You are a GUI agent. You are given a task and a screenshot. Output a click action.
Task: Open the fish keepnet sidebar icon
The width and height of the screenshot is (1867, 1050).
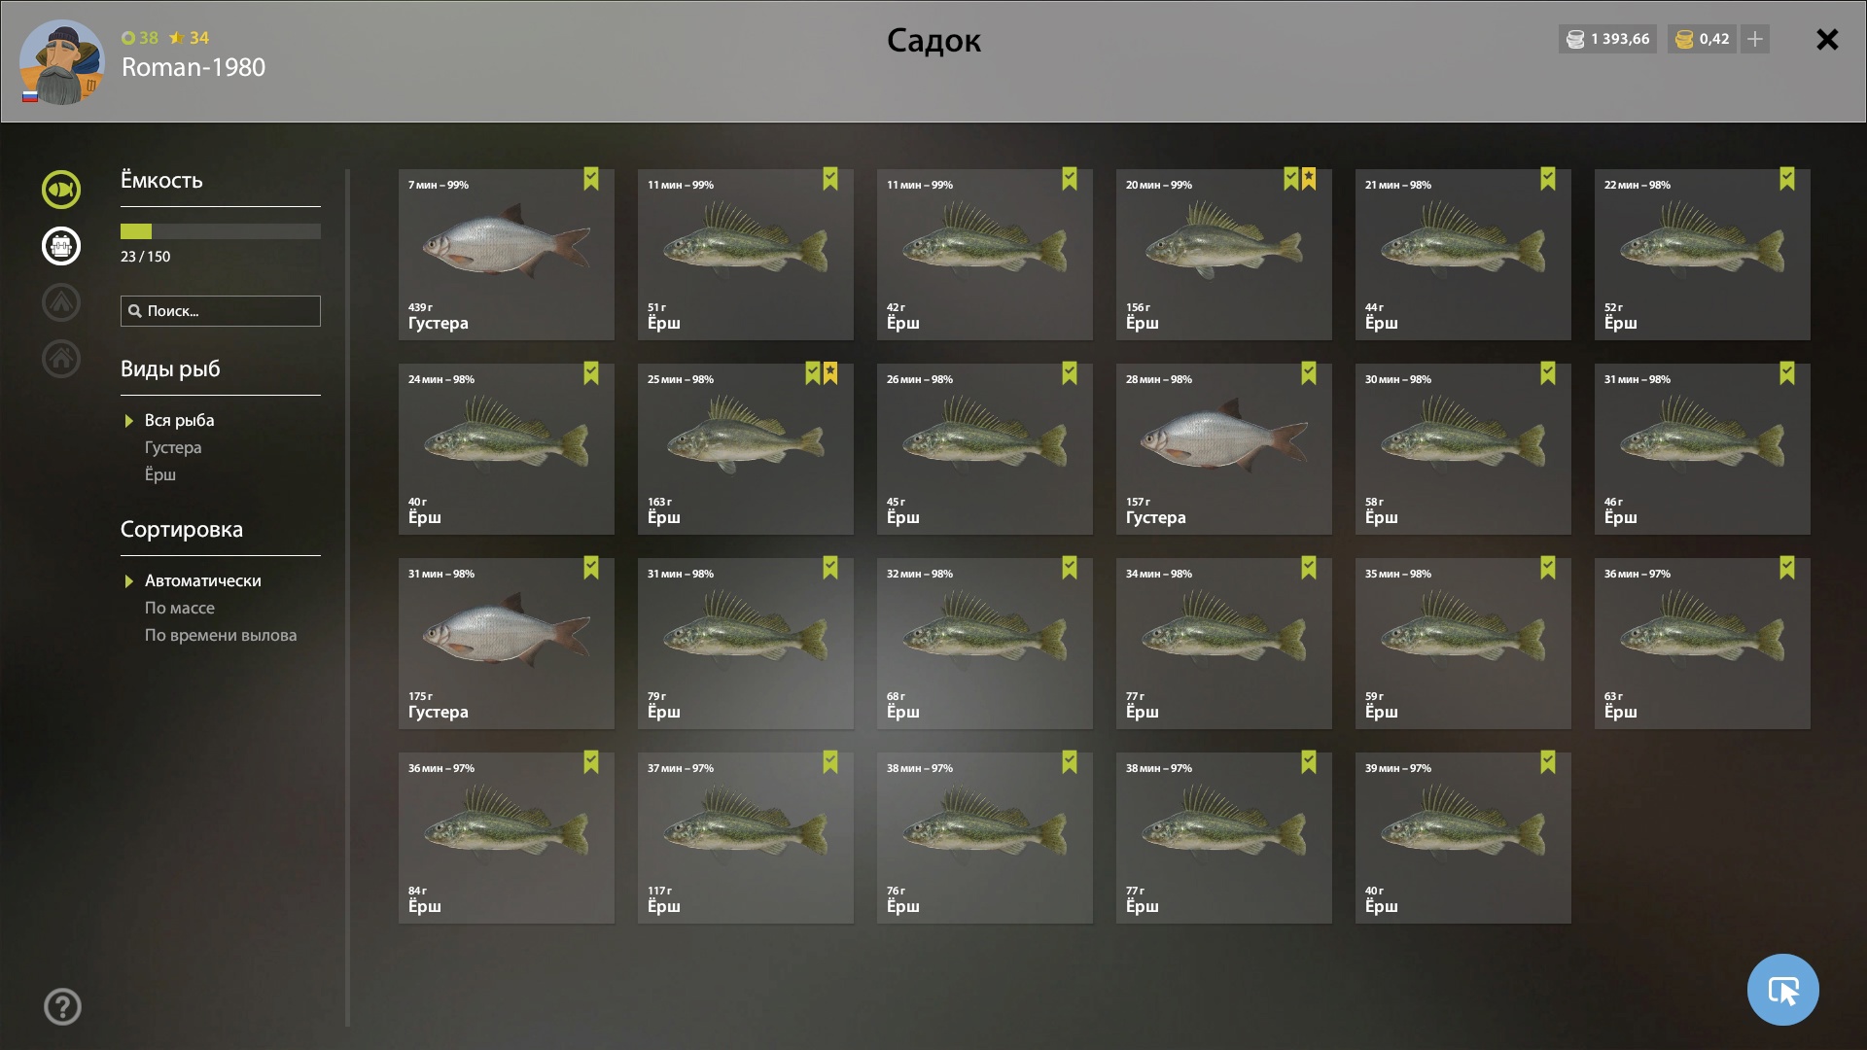[x=61, y=190]
